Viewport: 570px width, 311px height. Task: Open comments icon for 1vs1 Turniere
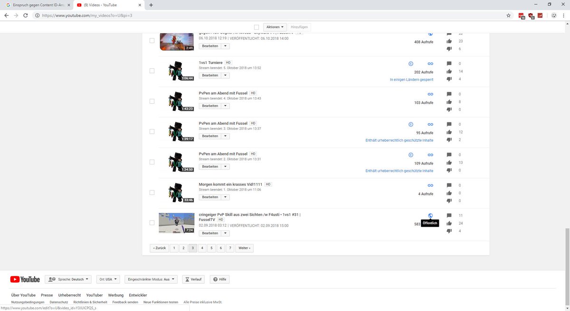[x=449, y=64]
